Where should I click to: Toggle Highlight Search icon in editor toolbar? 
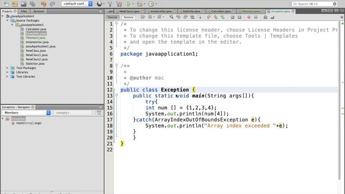tap(192, 17)
